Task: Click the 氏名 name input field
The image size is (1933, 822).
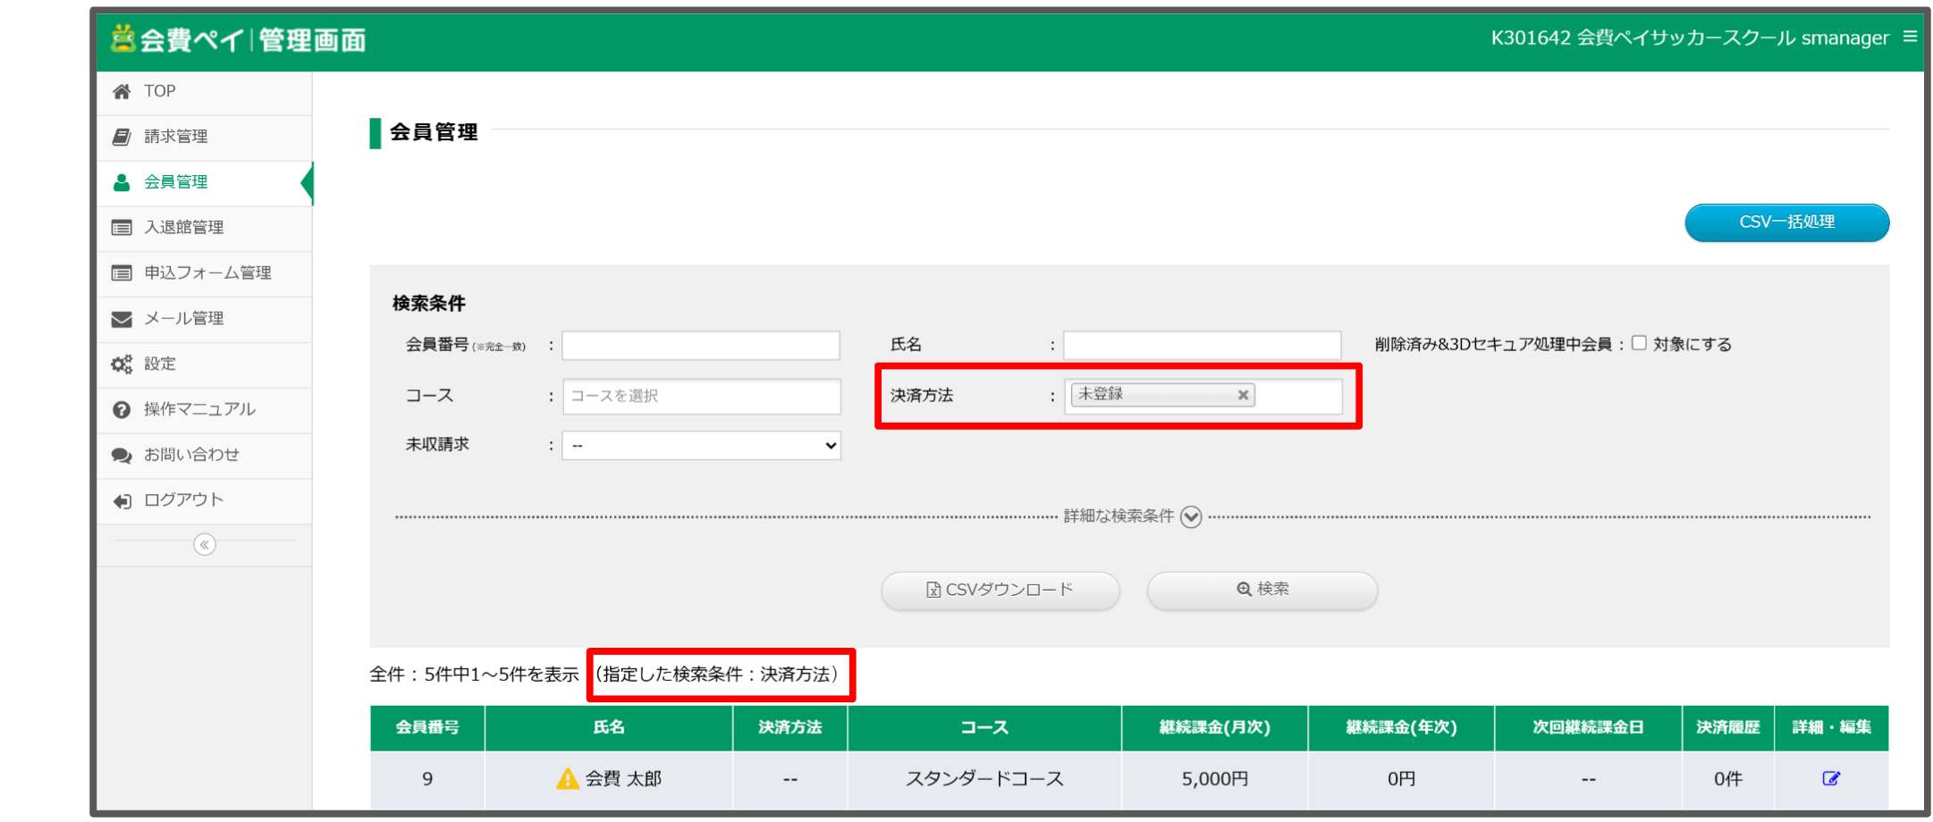Action: pyautogui.click(x=1201, y=344)
